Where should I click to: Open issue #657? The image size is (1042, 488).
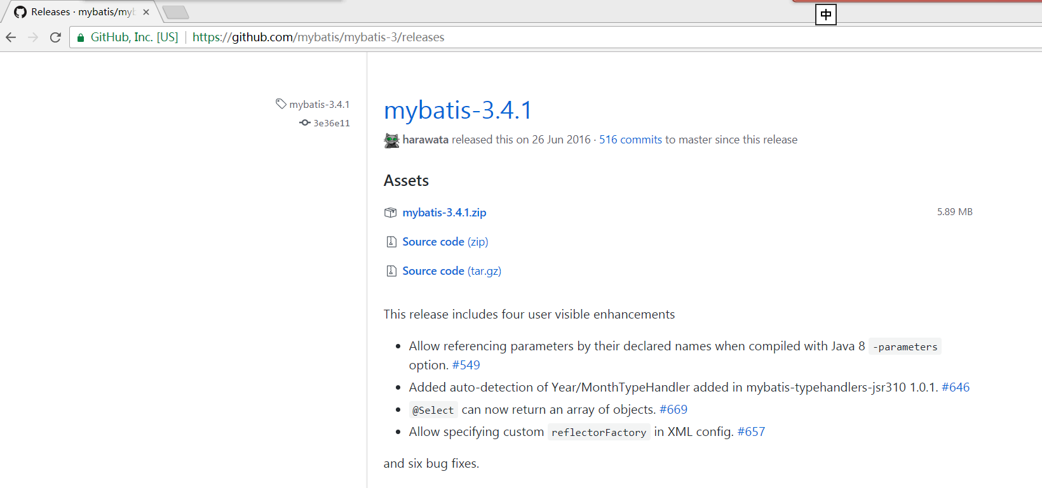(x=751, y=432)
